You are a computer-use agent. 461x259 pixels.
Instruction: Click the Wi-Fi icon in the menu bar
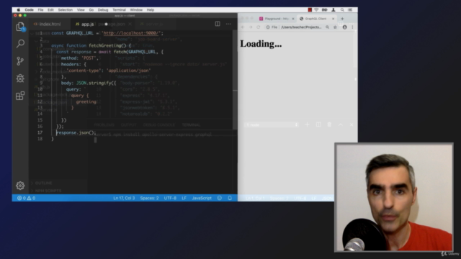[316, 9]
